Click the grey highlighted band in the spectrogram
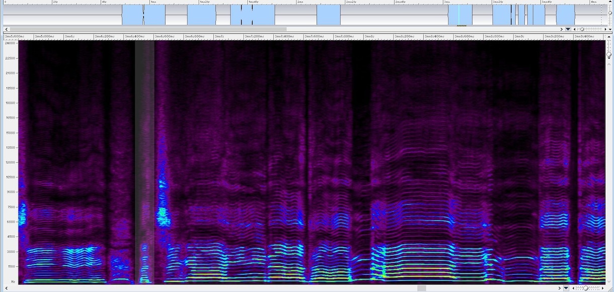The height and width of the screenshot is (292, 614). (144, 162)
